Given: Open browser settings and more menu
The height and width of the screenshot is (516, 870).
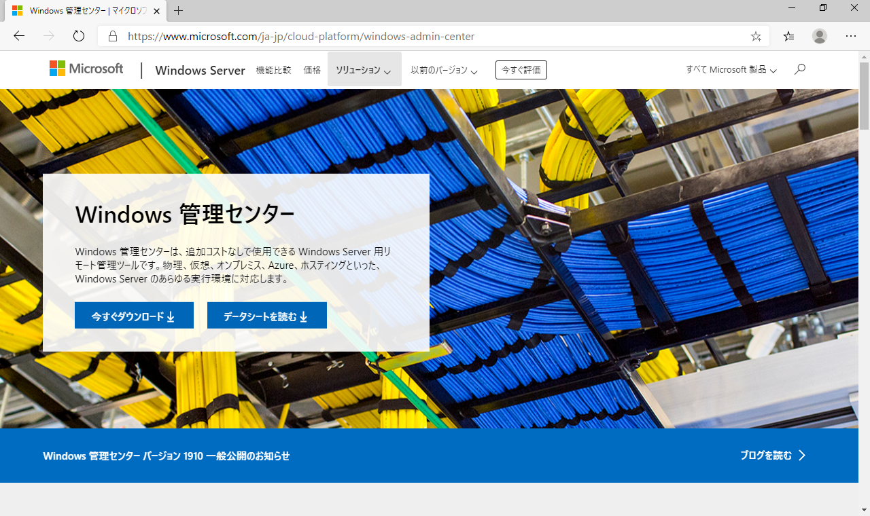Looking at the screenshot, I should coord(851,36).
